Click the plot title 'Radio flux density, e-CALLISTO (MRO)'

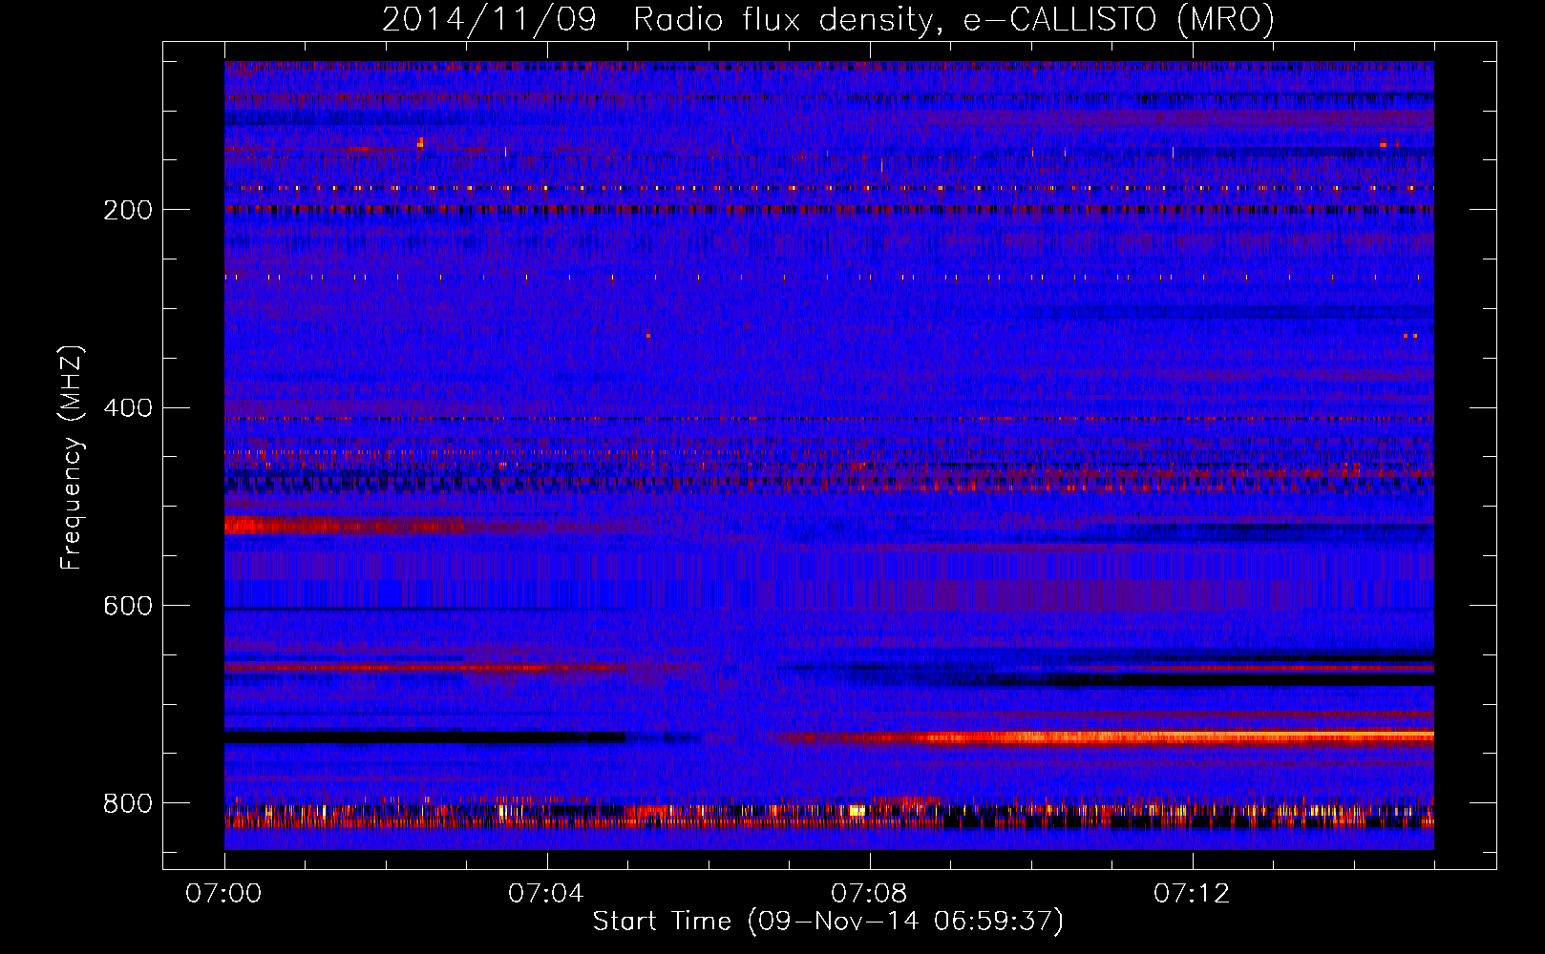click(954, 19)
